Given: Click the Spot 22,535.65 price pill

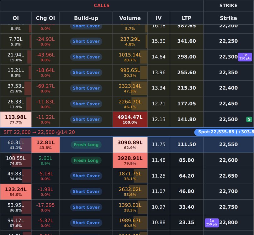Looking at the screenshot, I should 224,132.
